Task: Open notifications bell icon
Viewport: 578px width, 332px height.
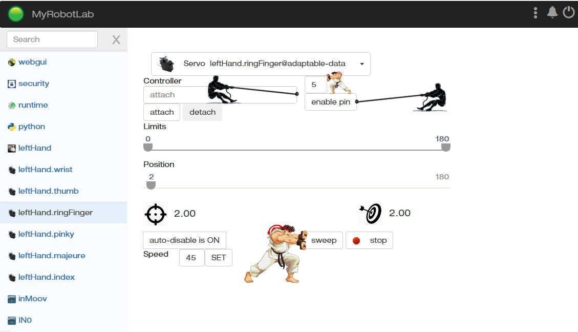Action: 552,12
